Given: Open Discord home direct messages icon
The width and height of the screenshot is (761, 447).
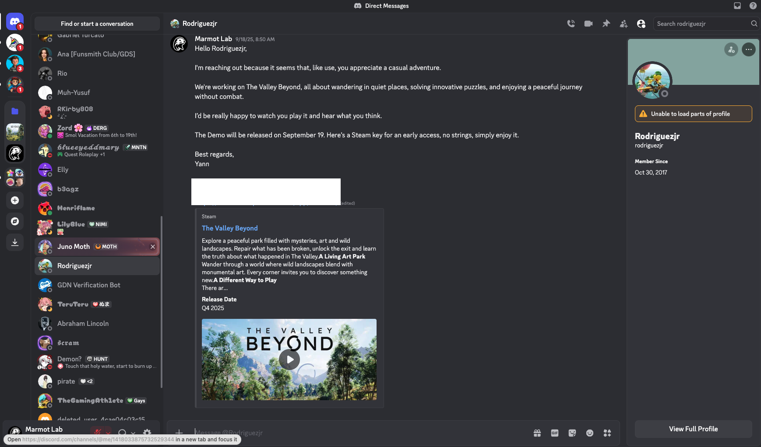Looking at the screenshot, I should coord(15,21).
